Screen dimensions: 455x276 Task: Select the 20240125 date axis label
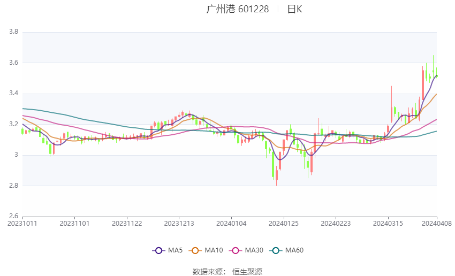[284, 224]
